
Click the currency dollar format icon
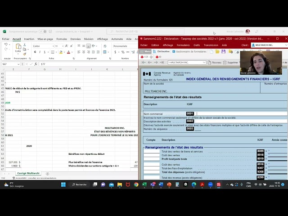click(x=115, y=52)
